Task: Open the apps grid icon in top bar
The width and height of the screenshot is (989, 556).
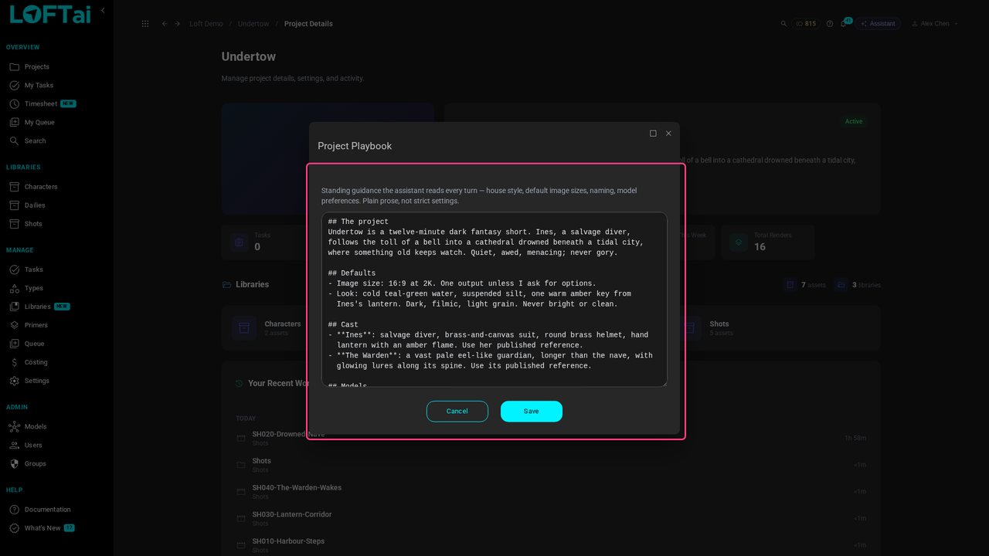Action: pos(145,24)
